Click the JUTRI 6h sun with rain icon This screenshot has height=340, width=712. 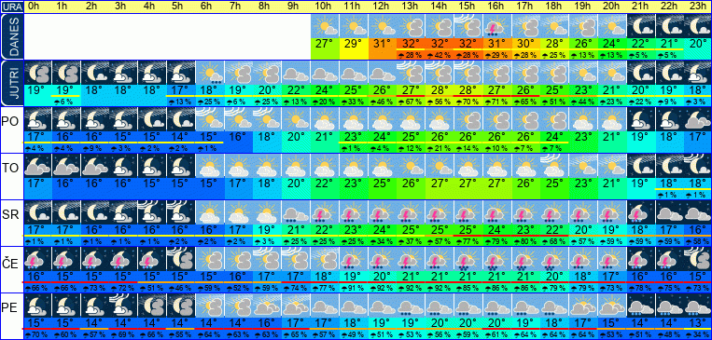click(x=211, y=73)
